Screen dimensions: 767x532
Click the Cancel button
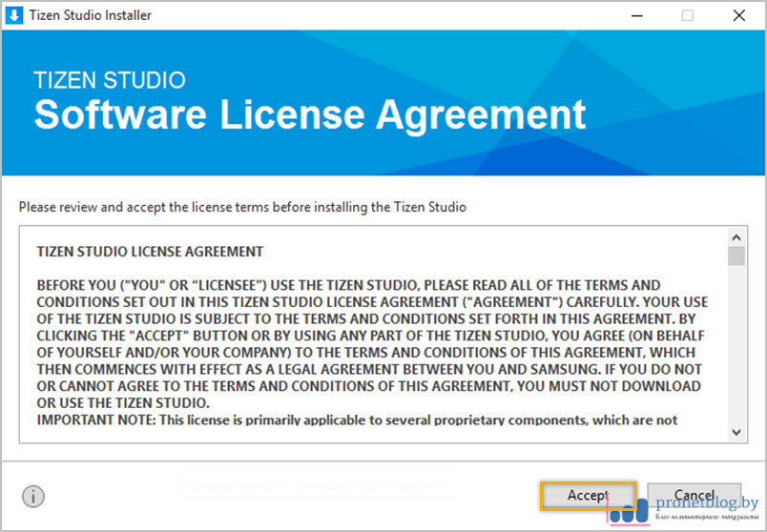[x=694, y=496]
